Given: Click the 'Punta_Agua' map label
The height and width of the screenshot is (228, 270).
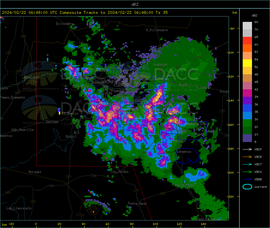Looking at the screenshot, I should 137,203.
